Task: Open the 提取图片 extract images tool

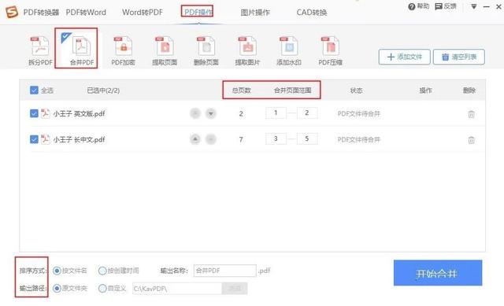Action: (x=247, y=50)
